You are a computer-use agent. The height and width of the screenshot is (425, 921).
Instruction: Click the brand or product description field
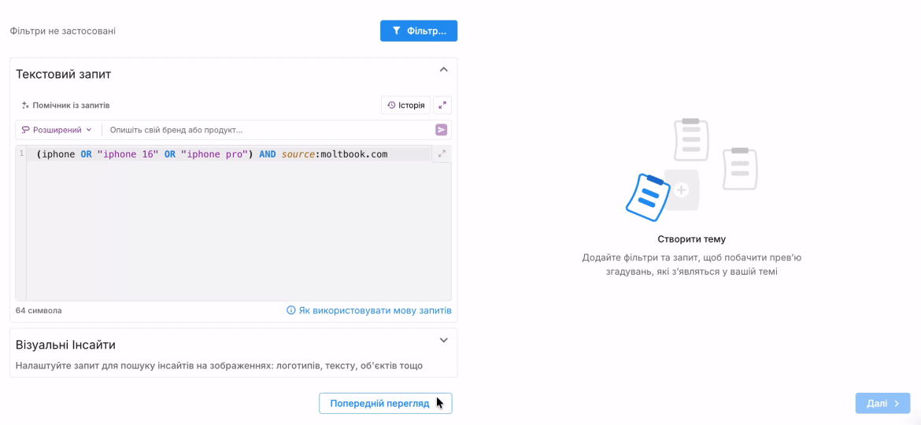pos(268,130)
